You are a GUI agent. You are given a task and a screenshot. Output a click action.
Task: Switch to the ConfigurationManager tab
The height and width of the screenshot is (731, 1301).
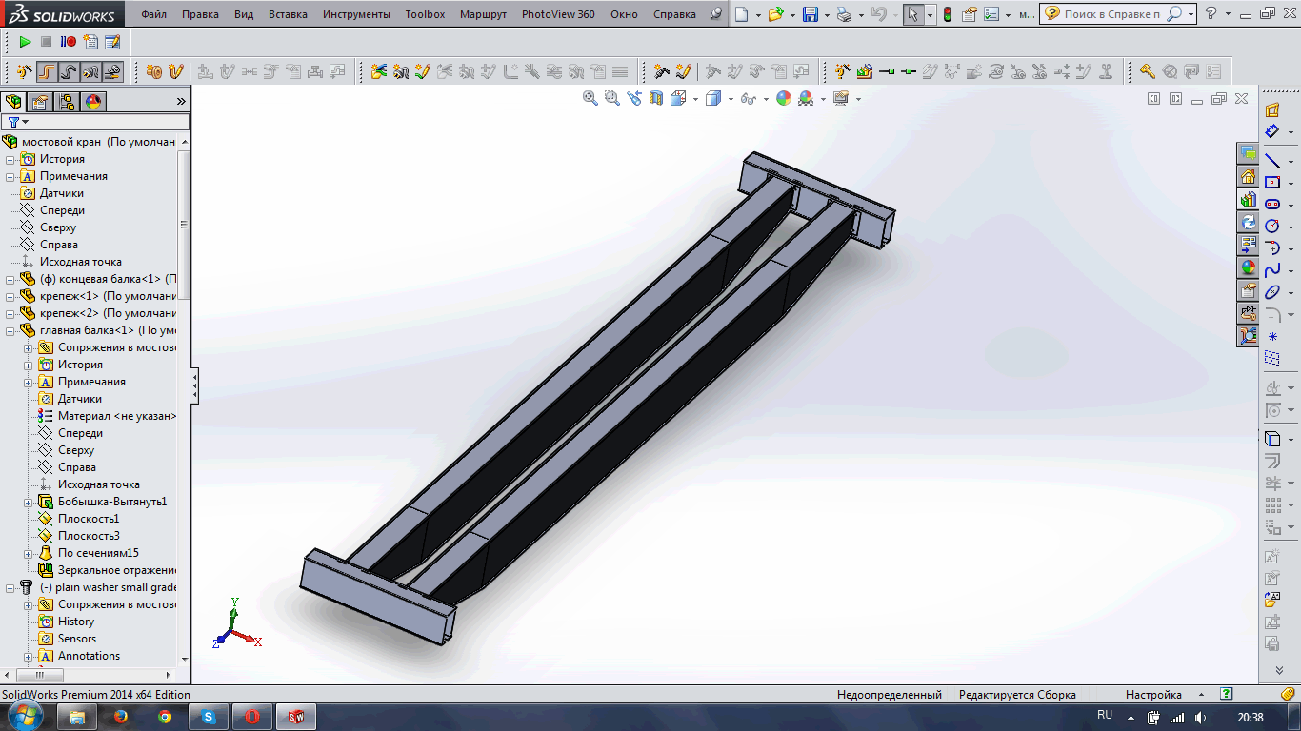click(67, 102)
